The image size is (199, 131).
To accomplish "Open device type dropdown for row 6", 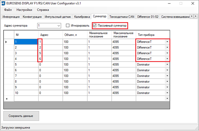I will click(x=167, y=70).
